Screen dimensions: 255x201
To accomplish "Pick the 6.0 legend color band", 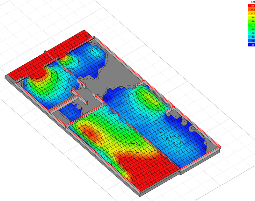I will 251,29.
